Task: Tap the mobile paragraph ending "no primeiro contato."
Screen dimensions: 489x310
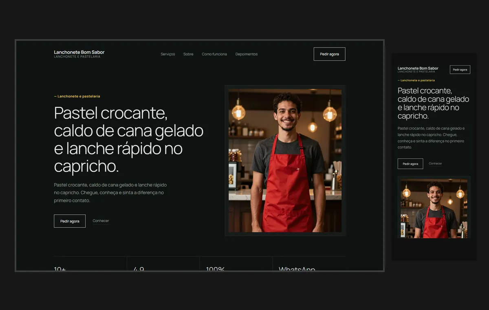Action: (431, 138)
